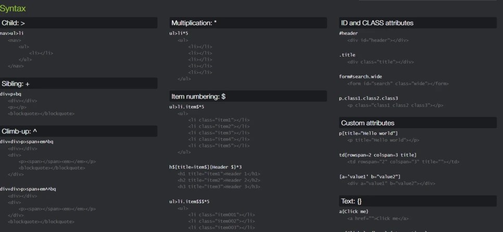This screenshot has width=503, height=232.
Task: Select the ul>li.item$*5 abbreviation
Action: (x=186, y=107)
